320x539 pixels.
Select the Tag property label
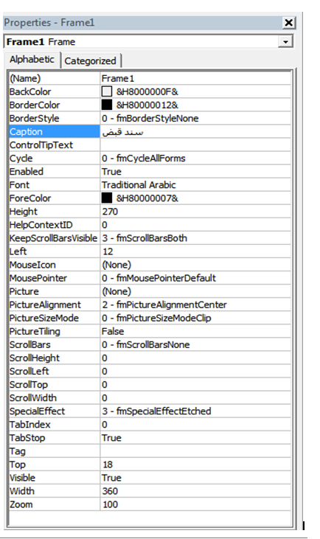pos(18,451)
